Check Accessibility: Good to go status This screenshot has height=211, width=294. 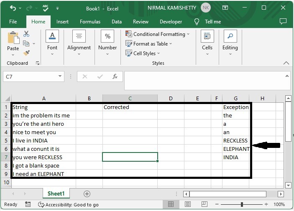[68, 204]
